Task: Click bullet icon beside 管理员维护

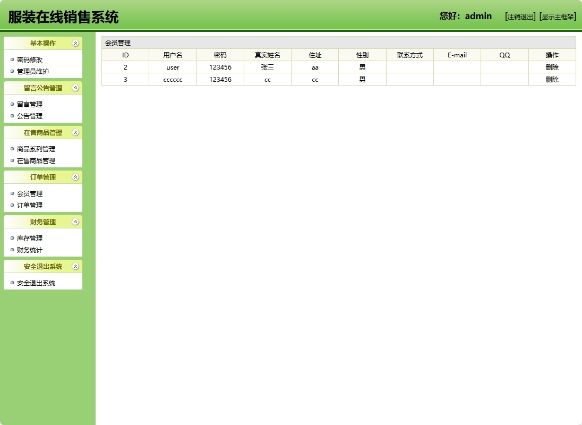Action: pos(12,71)
